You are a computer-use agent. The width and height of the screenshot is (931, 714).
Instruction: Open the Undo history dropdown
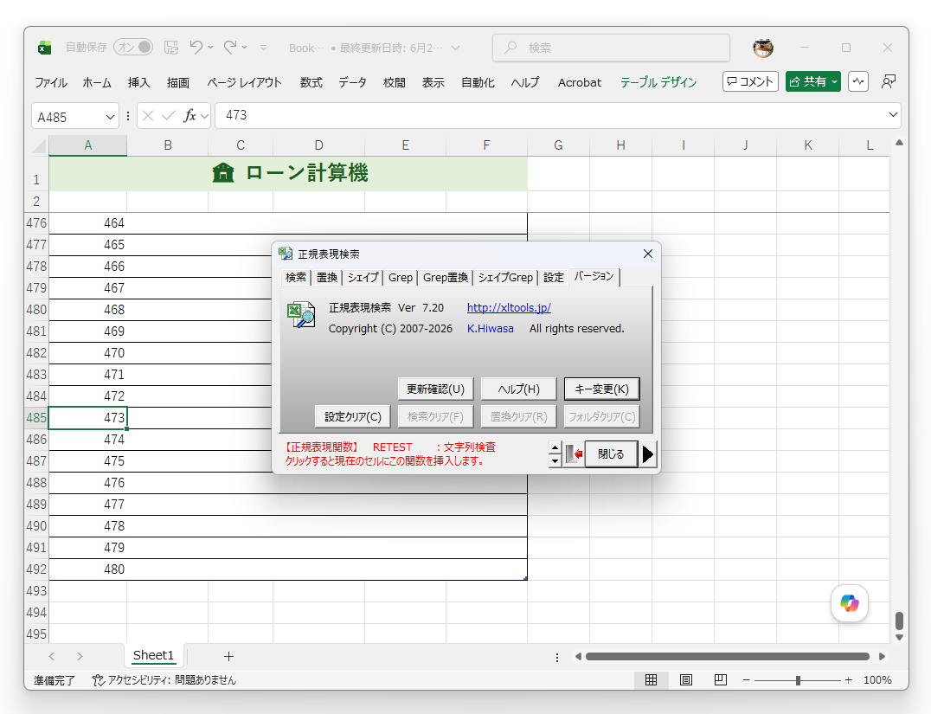point(211,47)
